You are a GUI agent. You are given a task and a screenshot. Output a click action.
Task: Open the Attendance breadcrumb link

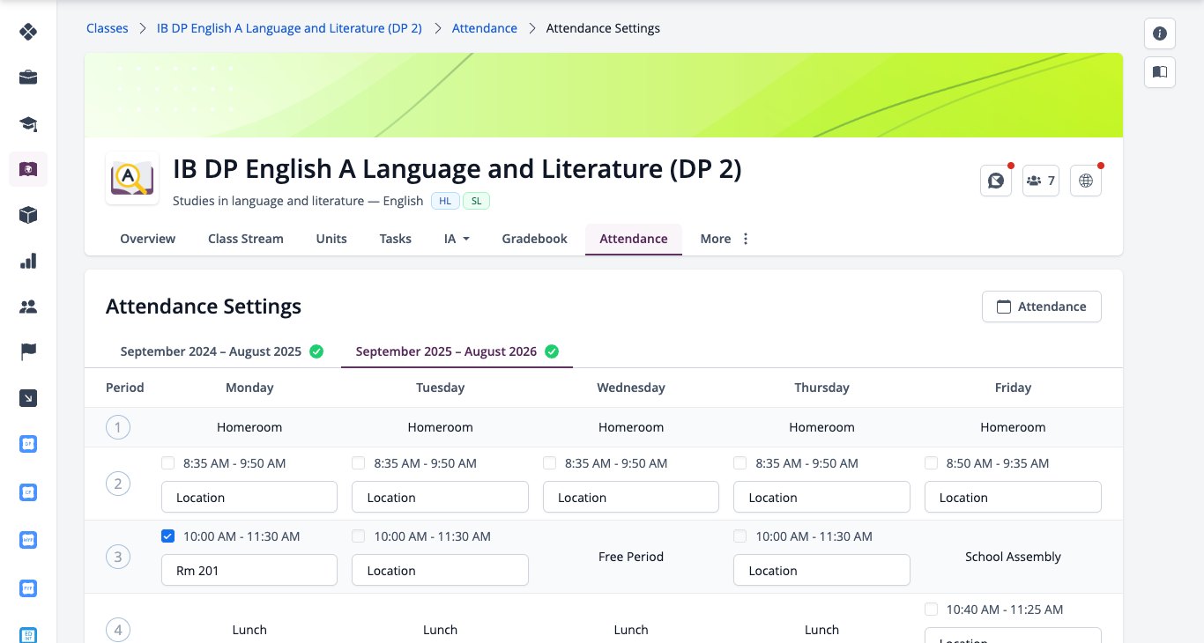tap(485, 28)
